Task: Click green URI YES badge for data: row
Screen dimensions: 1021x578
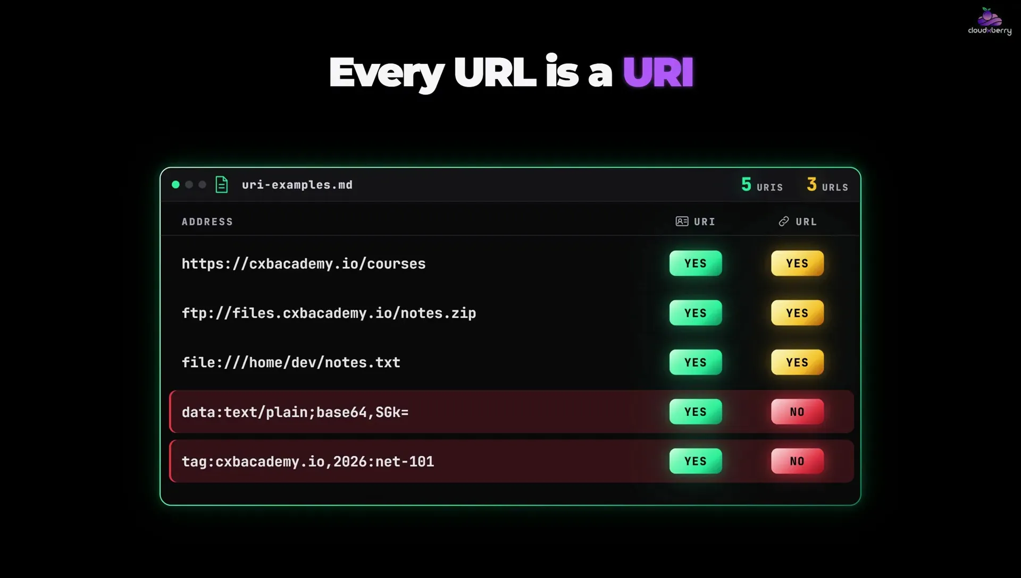Action: (x=696, y=411)
